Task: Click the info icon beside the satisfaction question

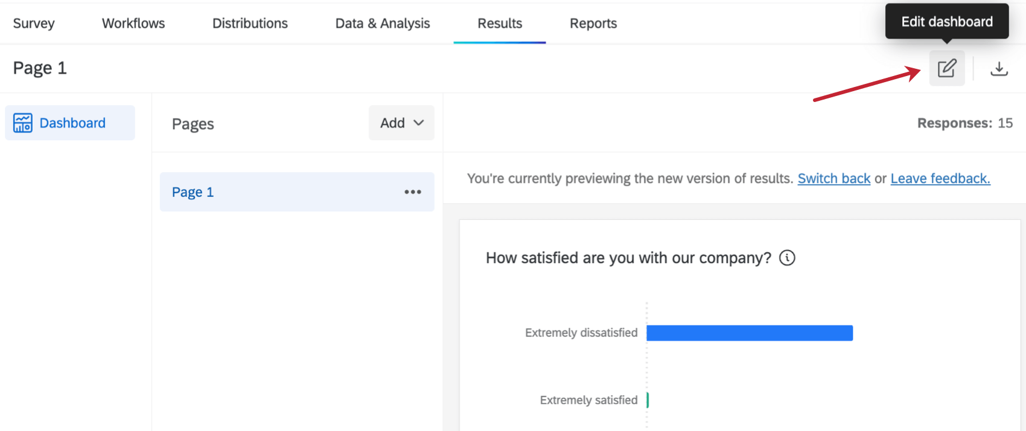Action: point(787,258)
